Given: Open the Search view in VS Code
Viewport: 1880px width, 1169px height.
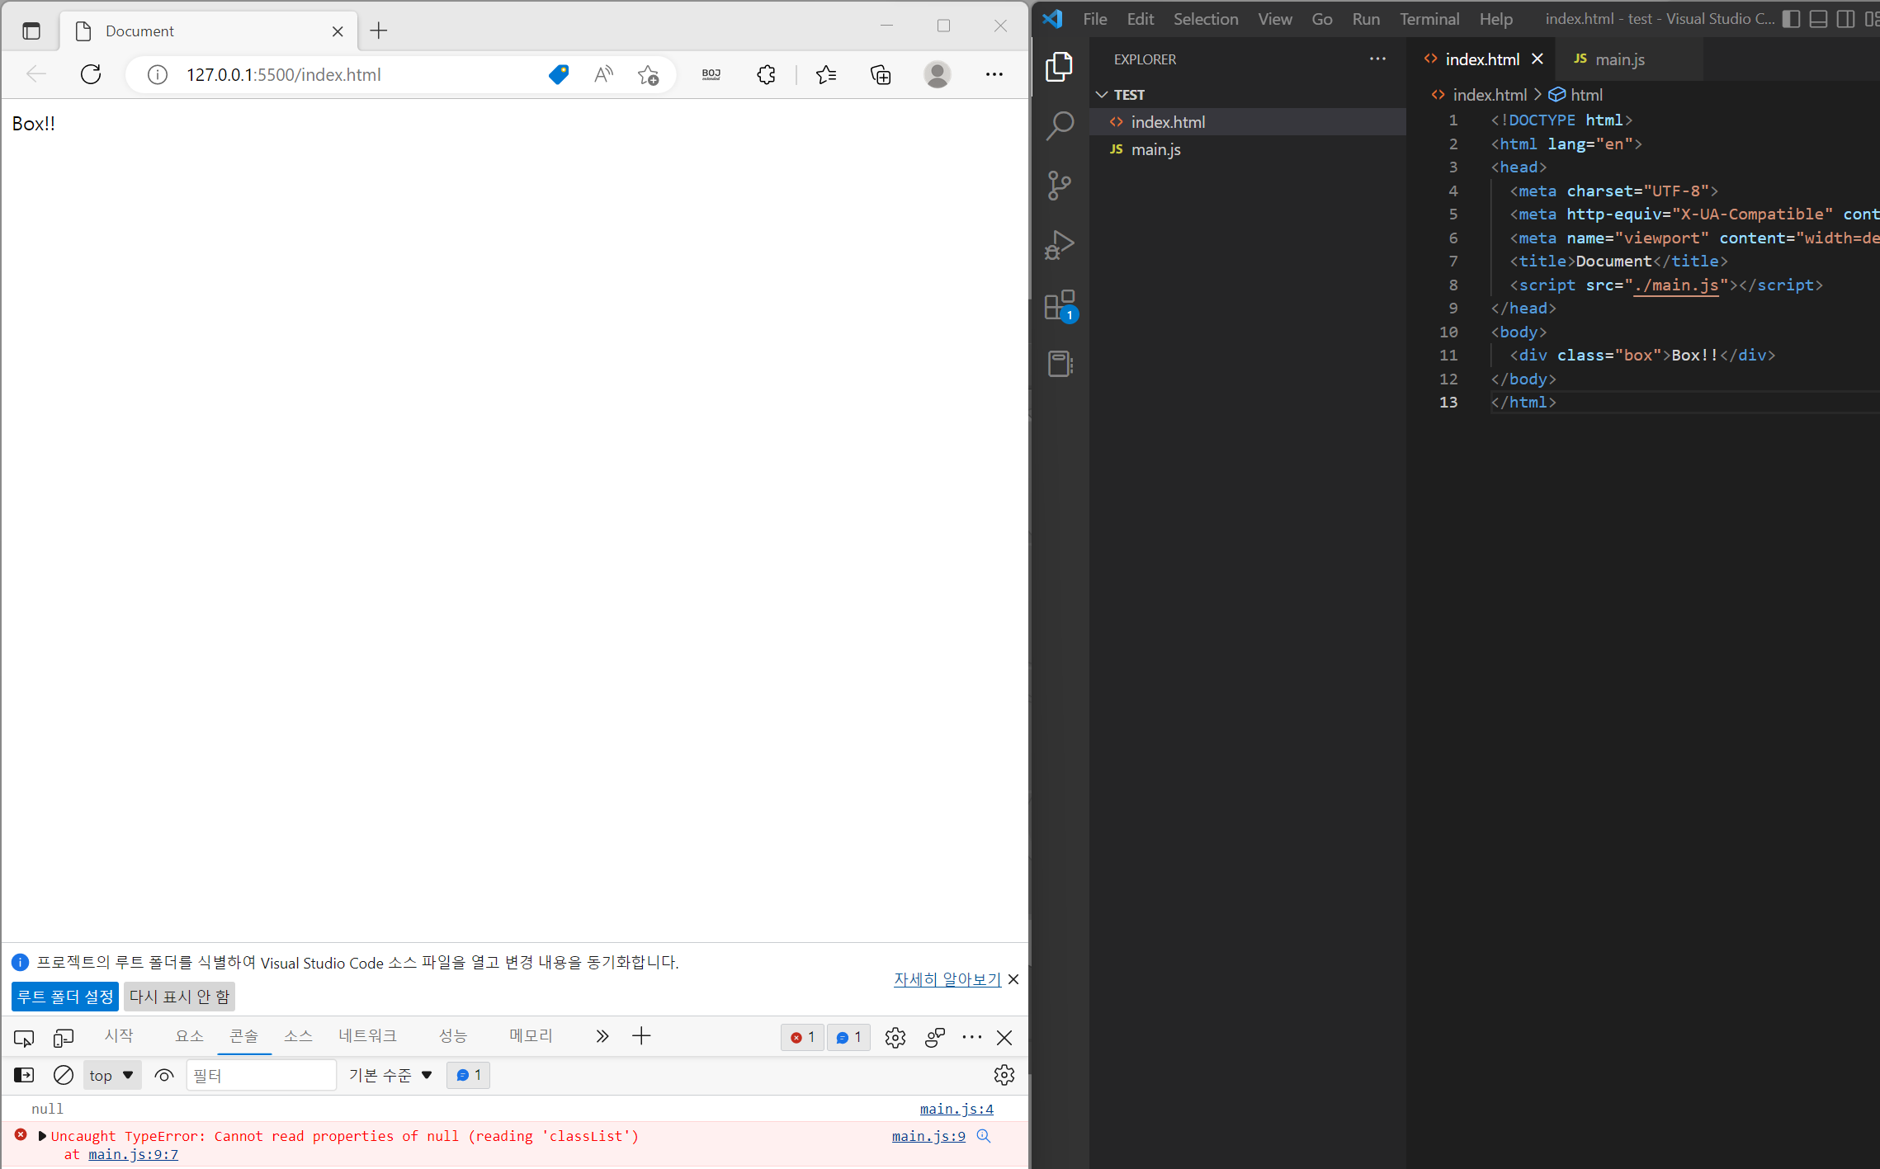Looking at the screenshot, I should point(1060,125).
